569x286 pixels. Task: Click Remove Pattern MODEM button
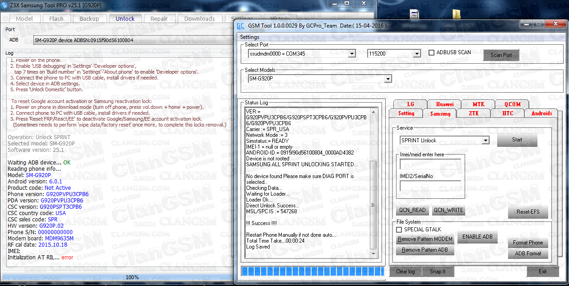[424, 239]
